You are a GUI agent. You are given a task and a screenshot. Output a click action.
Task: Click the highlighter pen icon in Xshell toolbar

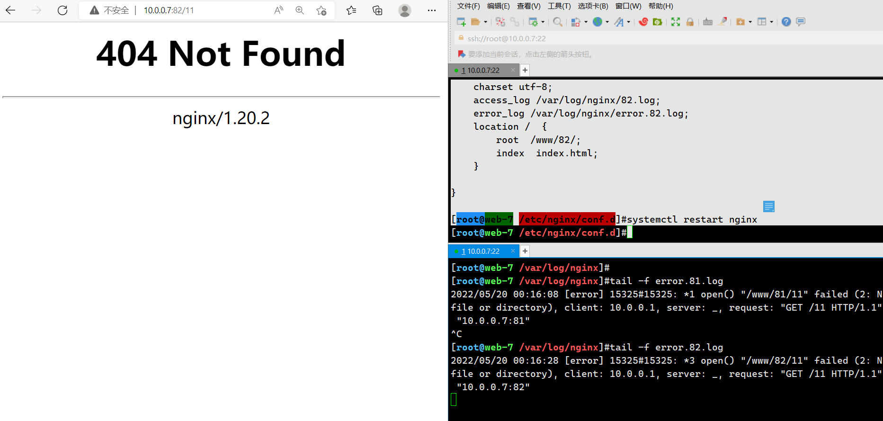[722, 22]
